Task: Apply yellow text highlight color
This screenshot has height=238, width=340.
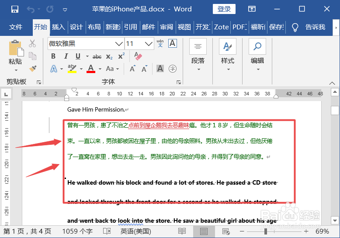Action: coord(72,69)
